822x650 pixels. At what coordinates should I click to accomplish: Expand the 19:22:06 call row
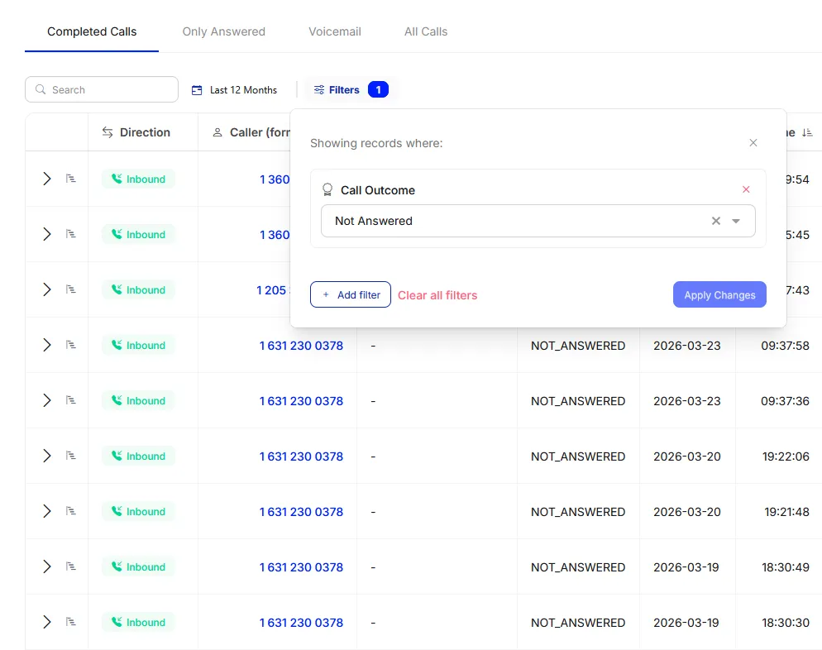pos(46,456)
